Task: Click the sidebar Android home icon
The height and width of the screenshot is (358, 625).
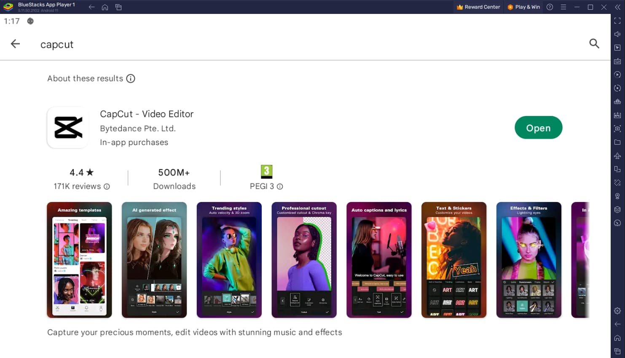Action: [x=617, y=338]
